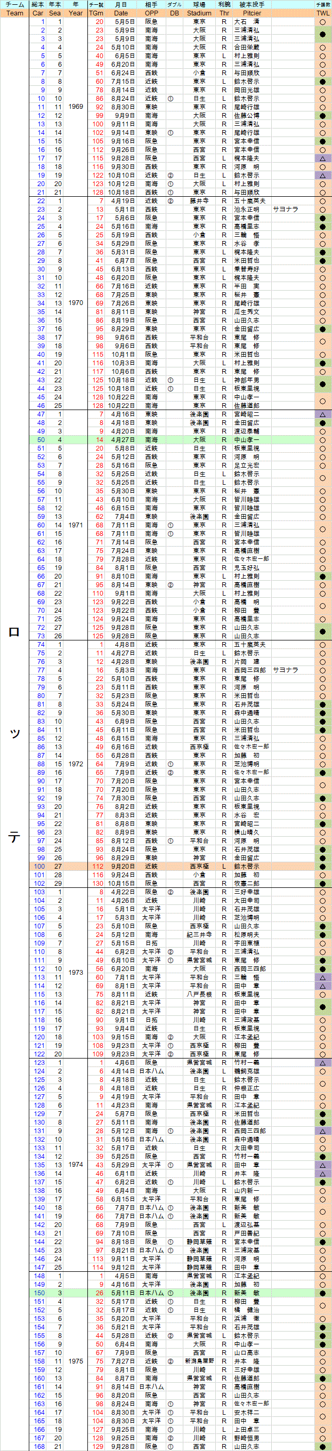Click the "Thr" header cell

coord(224,13)
